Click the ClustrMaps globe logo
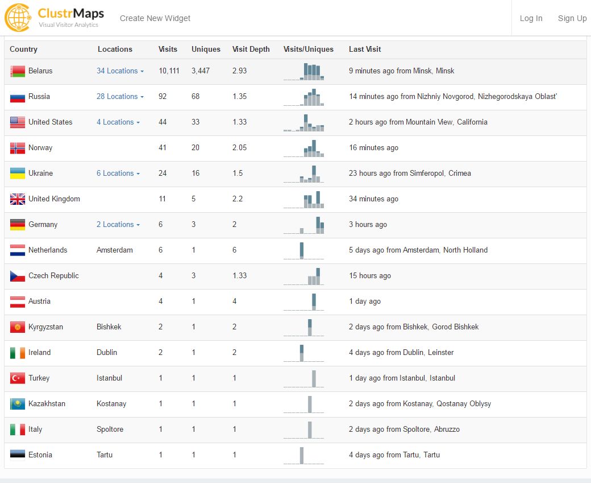591x483 pixels. click(x=18, y=18)
